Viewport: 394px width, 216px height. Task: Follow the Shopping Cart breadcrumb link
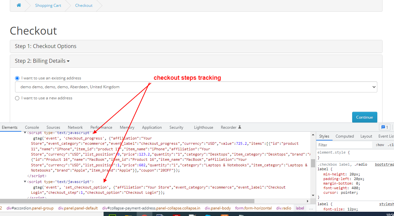48,6
